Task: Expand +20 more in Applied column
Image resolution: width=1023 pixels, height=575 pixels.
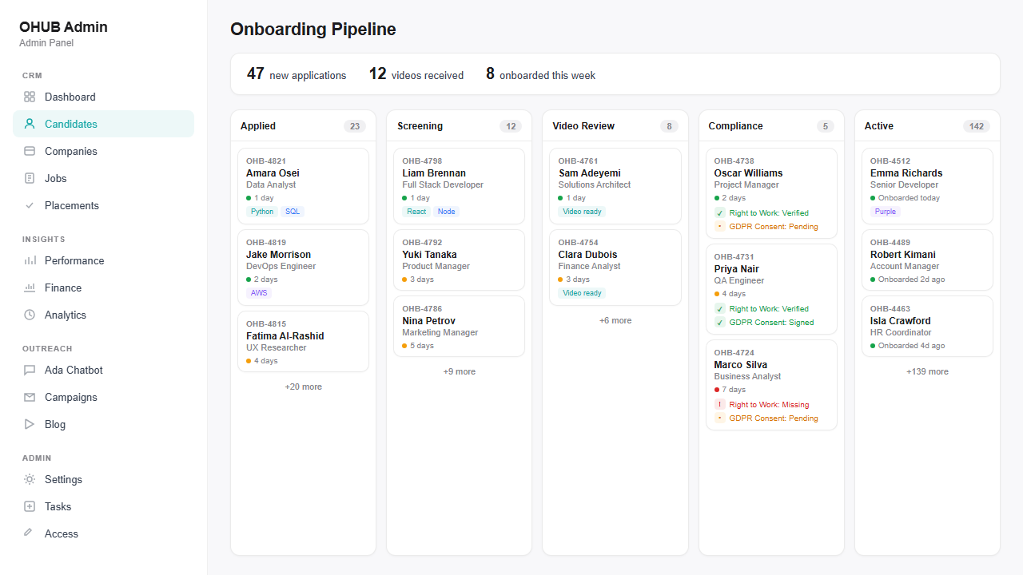Action: pyautogui.click(x=304, y=387)
